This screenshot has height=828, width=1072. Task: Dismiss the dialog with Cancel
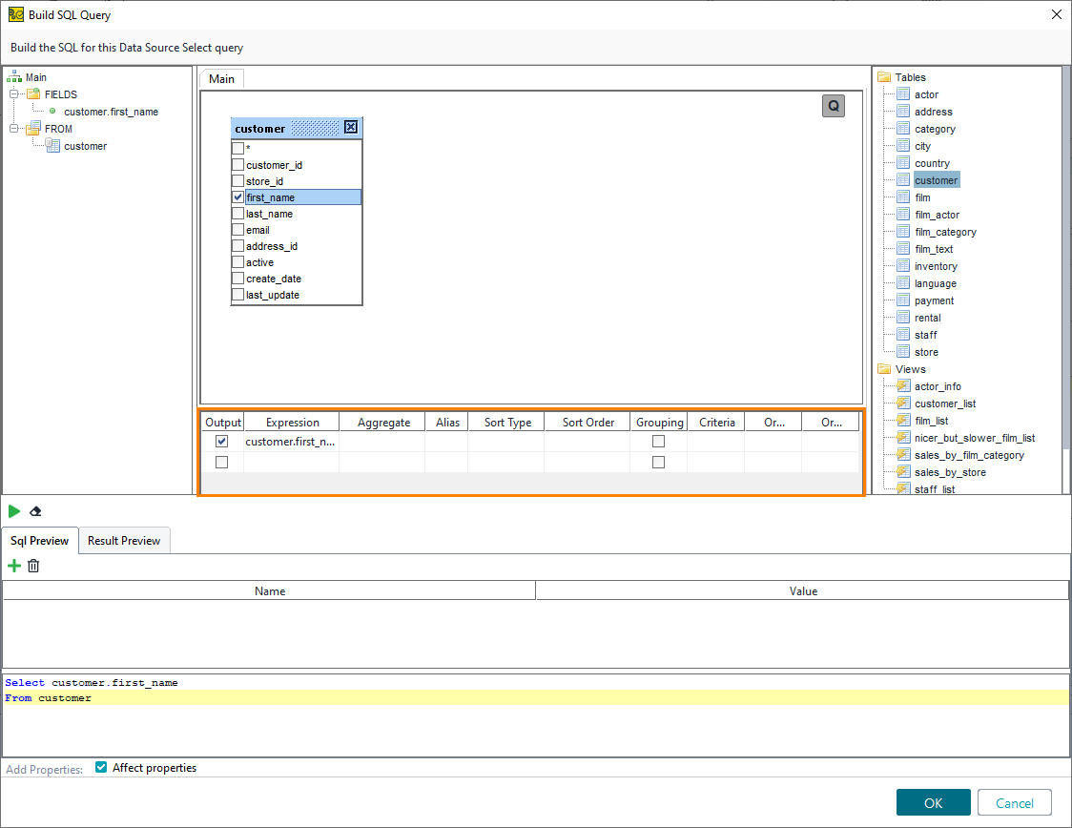click(1014, 802)
